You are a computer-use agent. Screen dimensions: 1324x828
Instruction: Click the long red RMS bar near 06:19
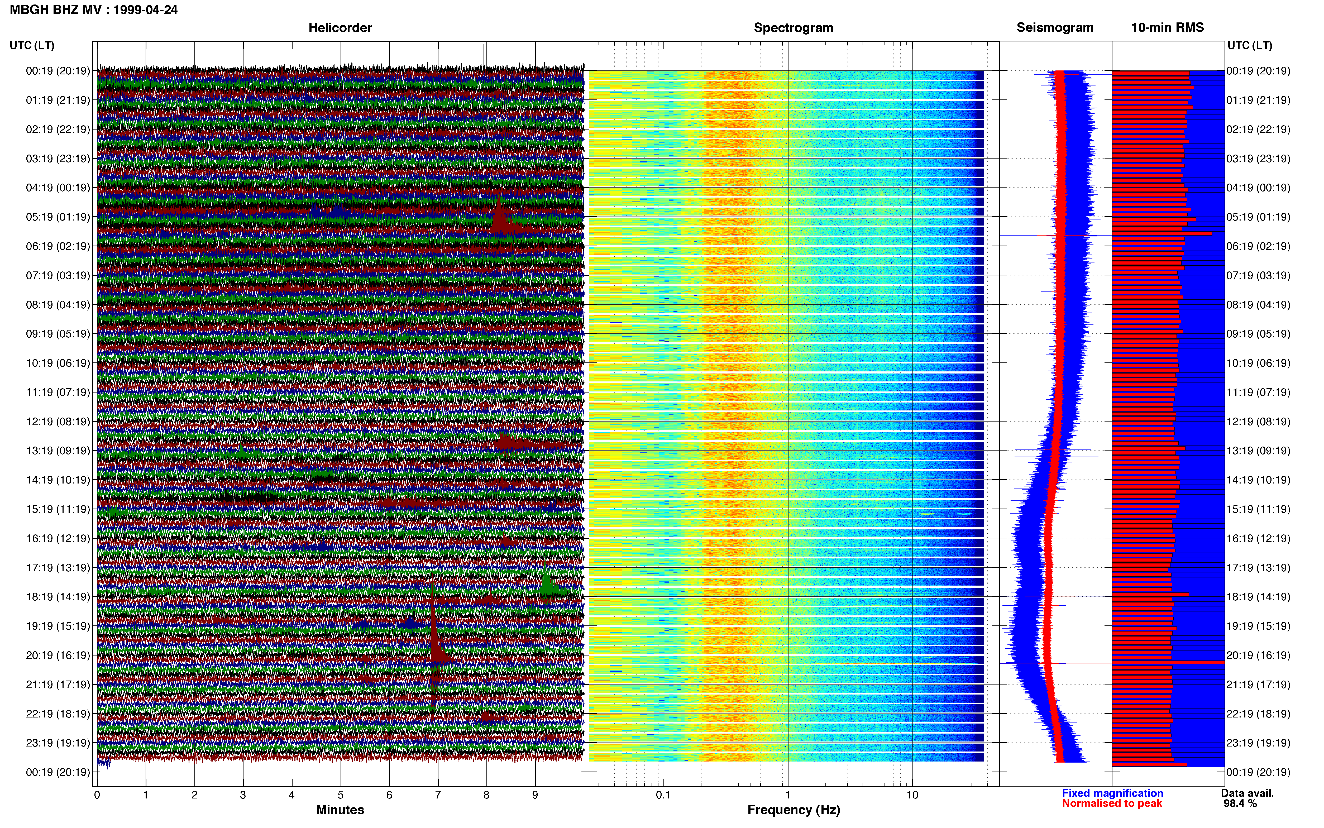[1162, 234]
